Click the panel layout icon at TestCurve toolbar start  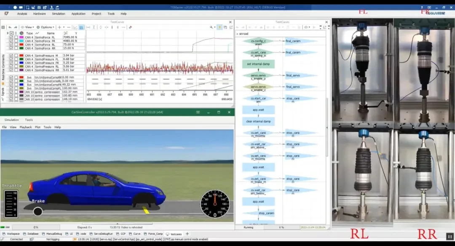click(3, 27)
